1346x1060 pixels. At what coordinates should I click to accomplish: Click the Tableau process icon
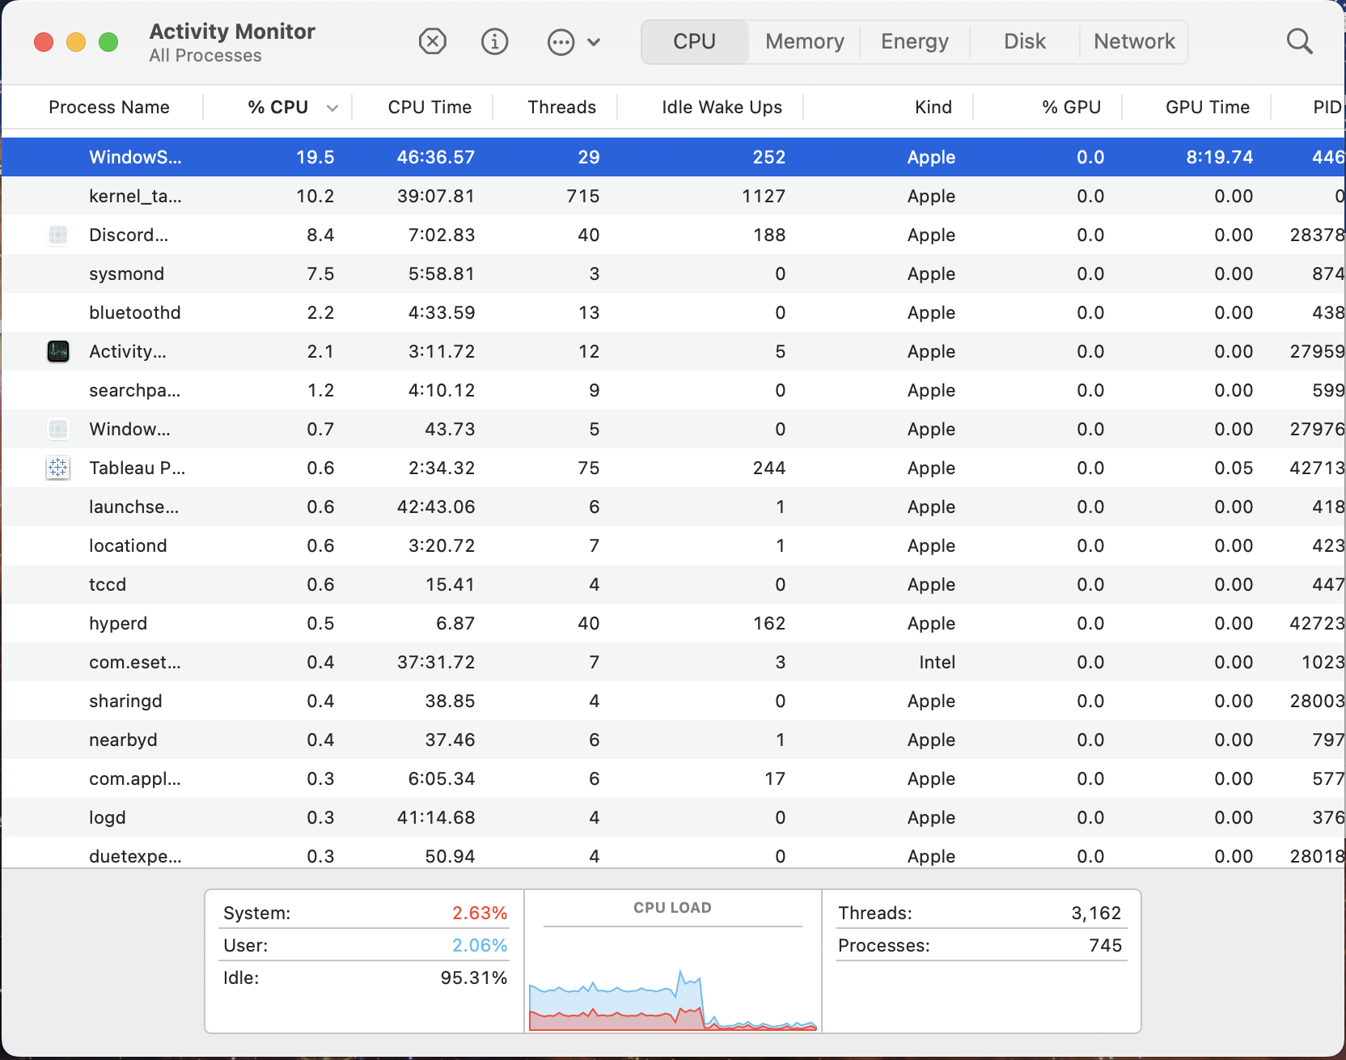(58, 468)
